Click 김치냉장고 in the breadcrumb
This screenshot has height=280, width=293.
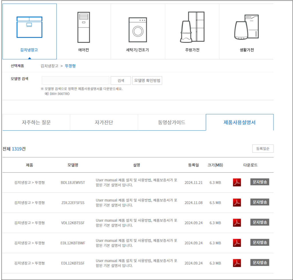(x=49, y=66)
